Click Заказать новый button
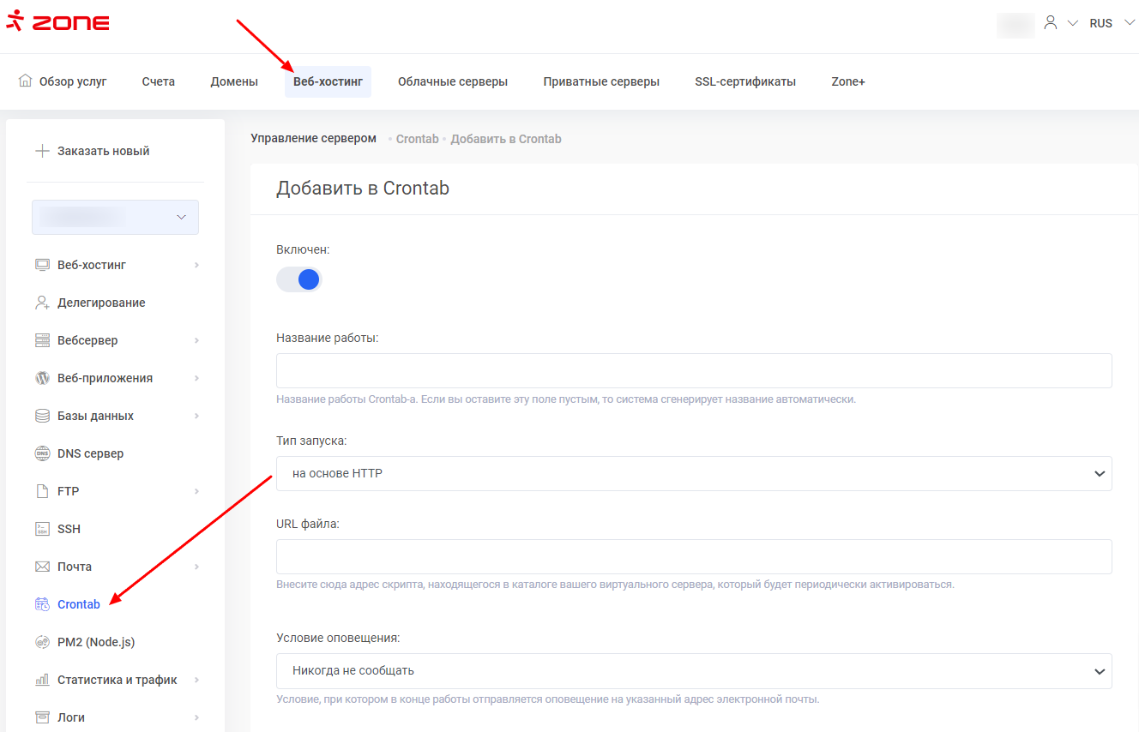 pyautogui.click(x=93, y=151)
